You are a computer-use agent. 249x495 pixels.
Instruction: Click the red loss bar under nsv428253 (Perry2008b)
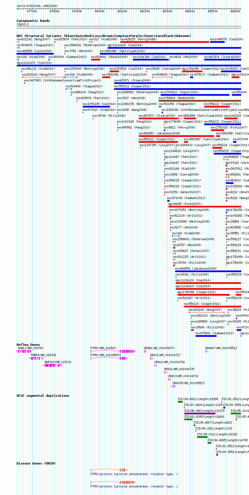click(x=165, y=42)
